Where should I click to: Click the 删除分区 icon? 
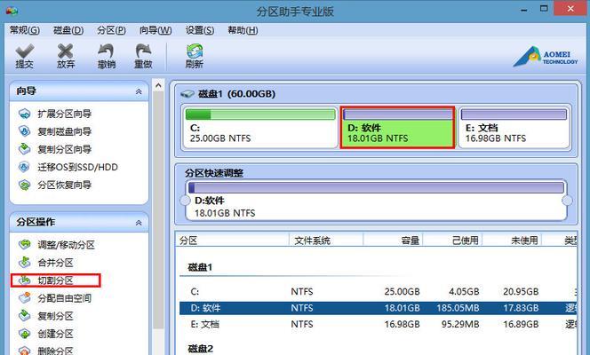[x=25, y=351]
